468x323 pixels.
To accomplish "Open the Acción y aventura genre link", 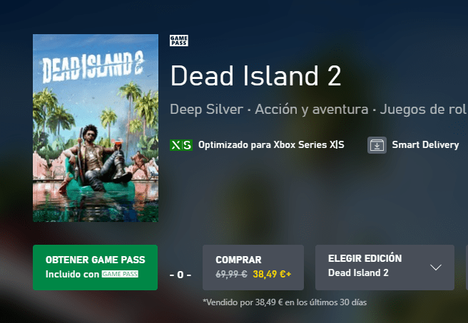I will click(x=312, y=110).
